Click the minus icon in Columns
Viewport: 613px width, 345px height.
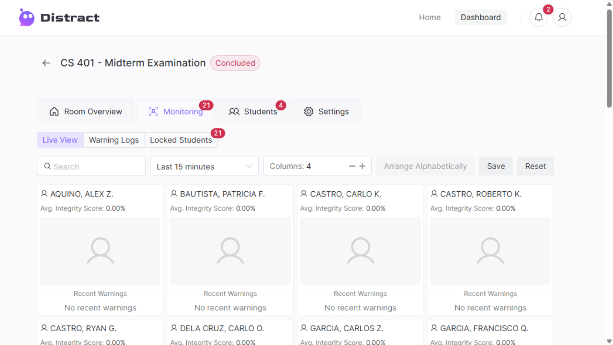(352, 166)
